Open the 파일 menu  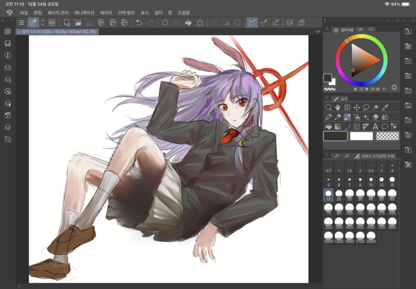[x=24, y=12]
